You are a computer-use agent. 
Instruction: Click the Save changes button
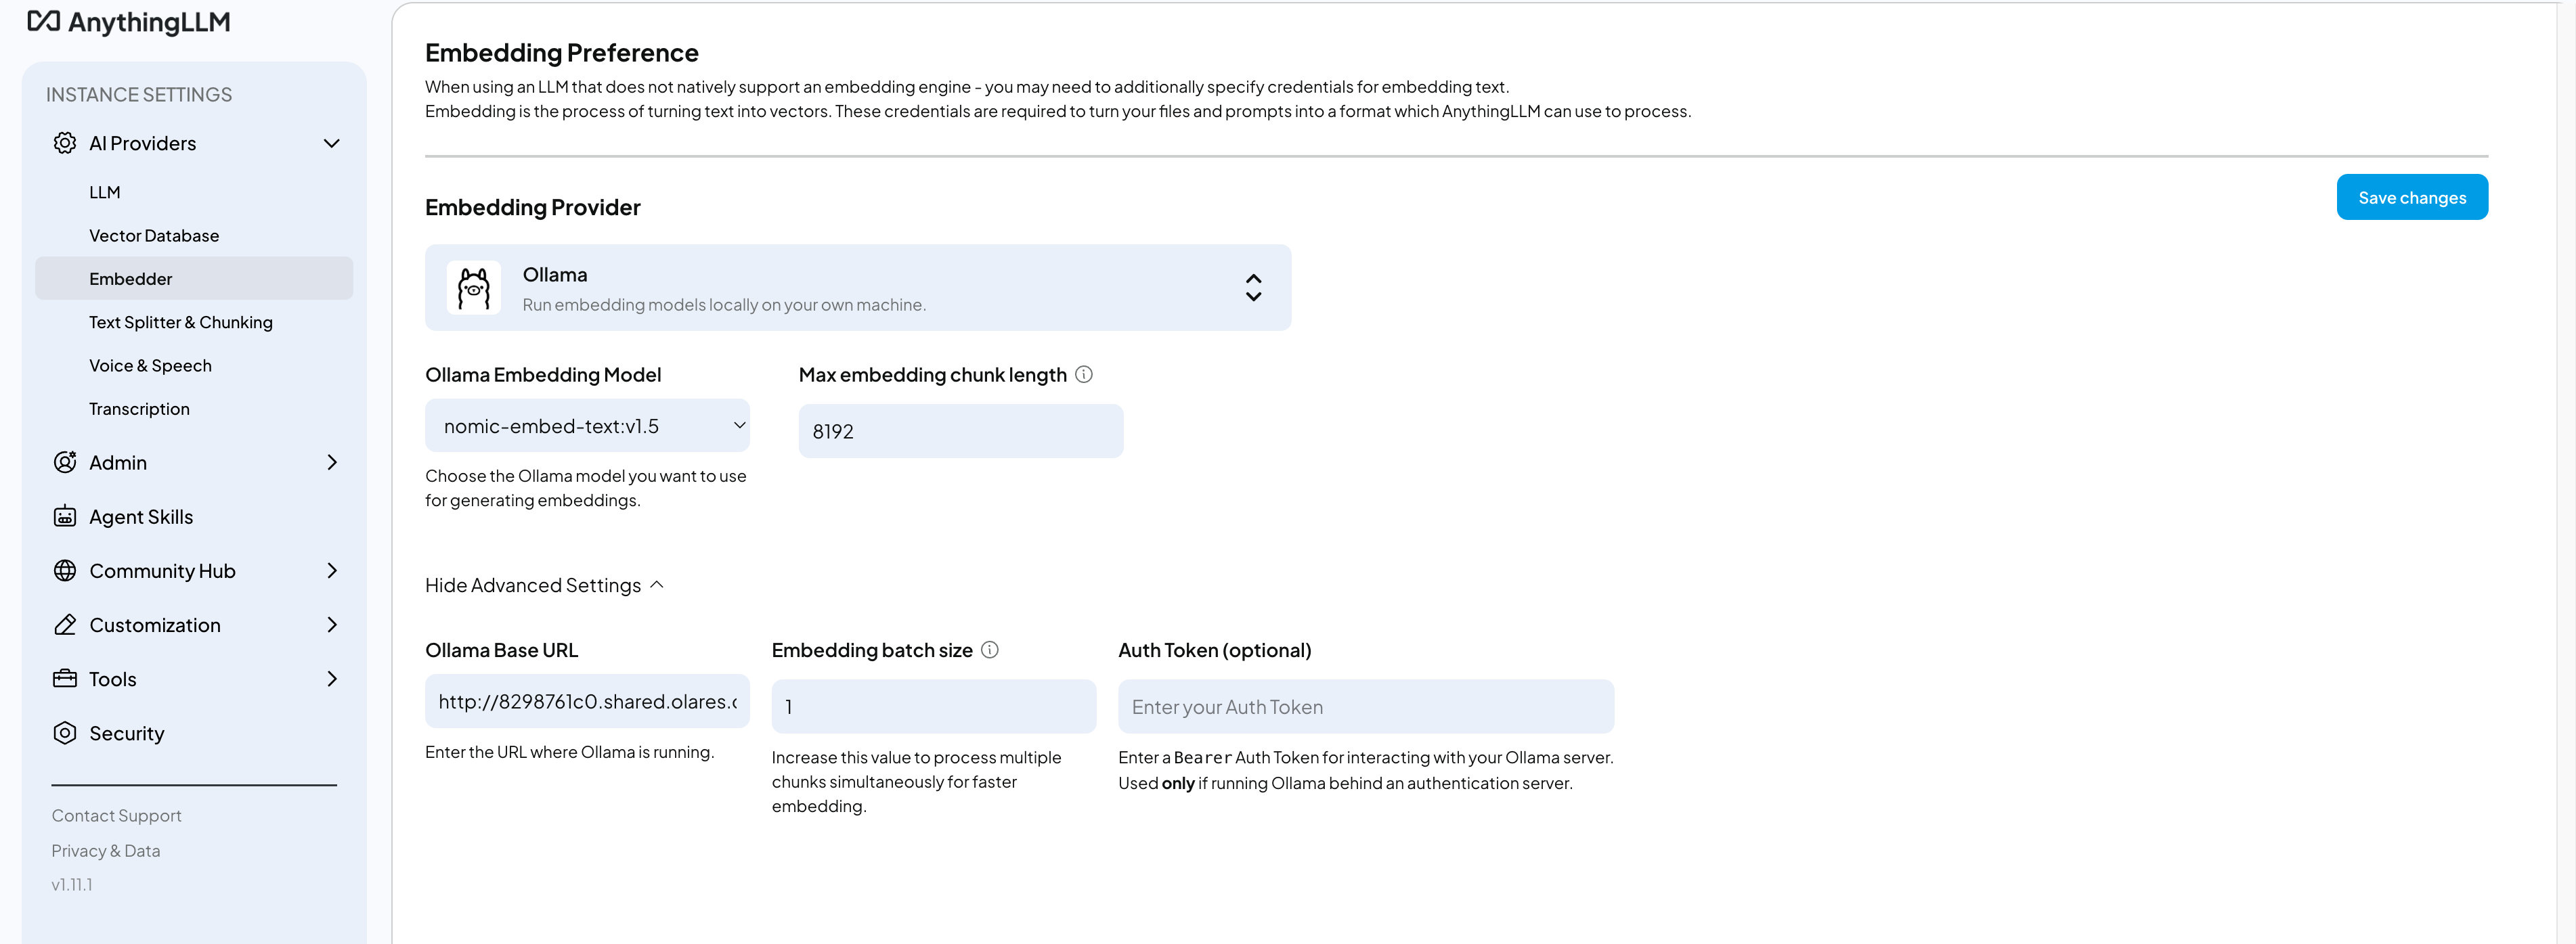tap(2411, 197)
